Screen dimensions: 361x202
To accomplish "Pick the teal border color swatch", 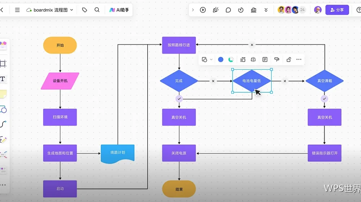I will click(231, 60).
